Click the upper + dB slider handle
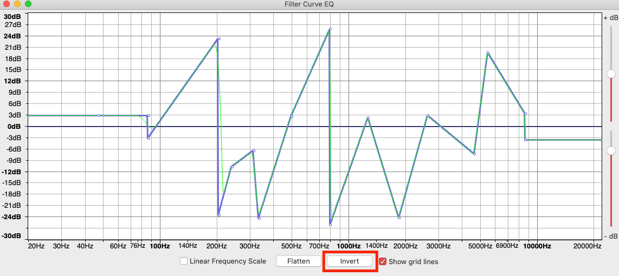619x276 pixels. pyautogui.click(x=611, y=74)
